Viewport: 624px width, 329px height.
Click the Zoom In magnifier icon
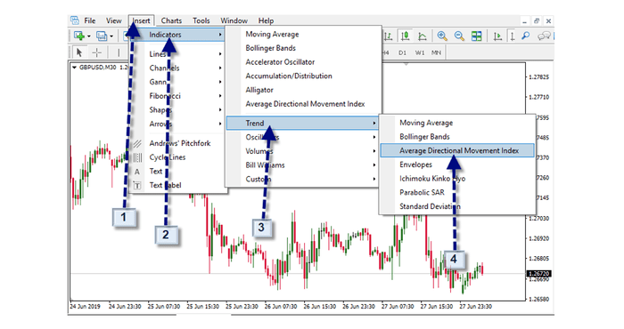click(442, 36)
